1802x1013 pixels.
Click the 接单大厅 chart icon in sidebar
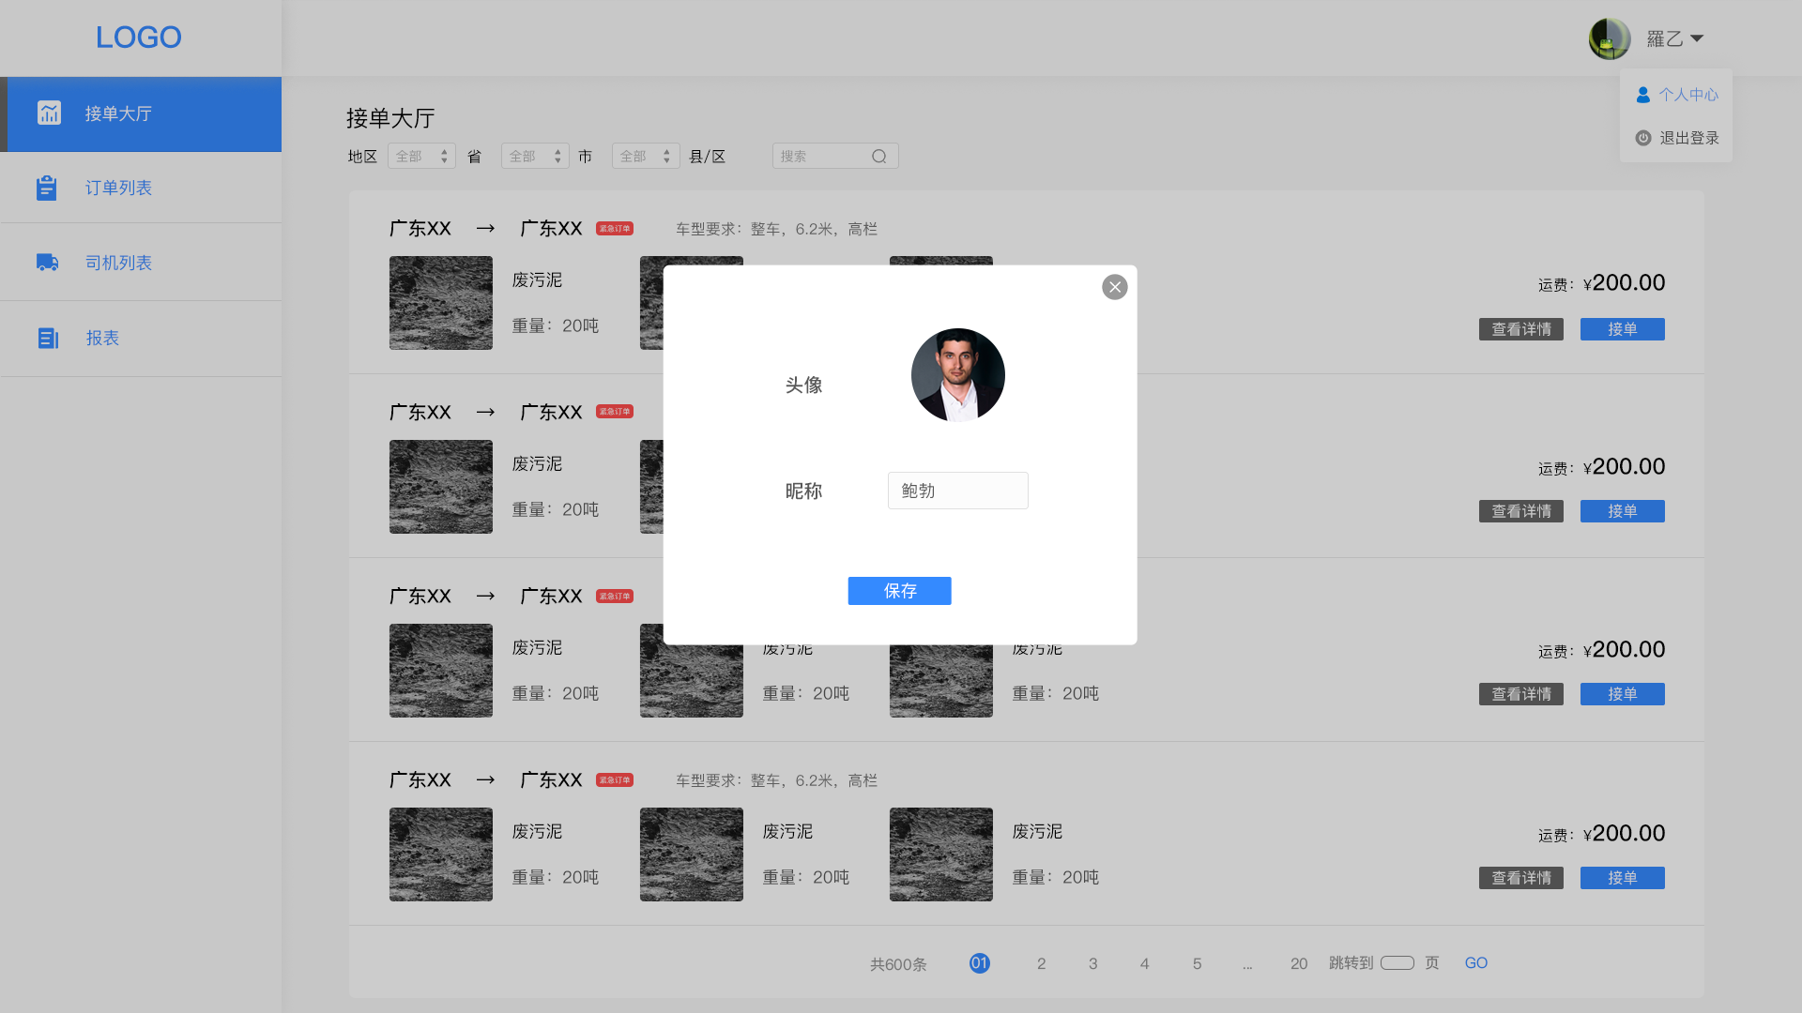tap(49, 113)
